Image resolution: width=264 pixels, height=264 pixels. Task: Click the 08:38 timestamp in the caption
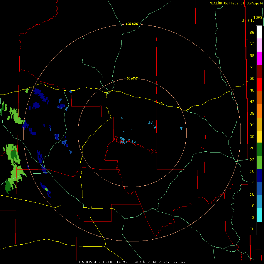(x=178, y=262)
